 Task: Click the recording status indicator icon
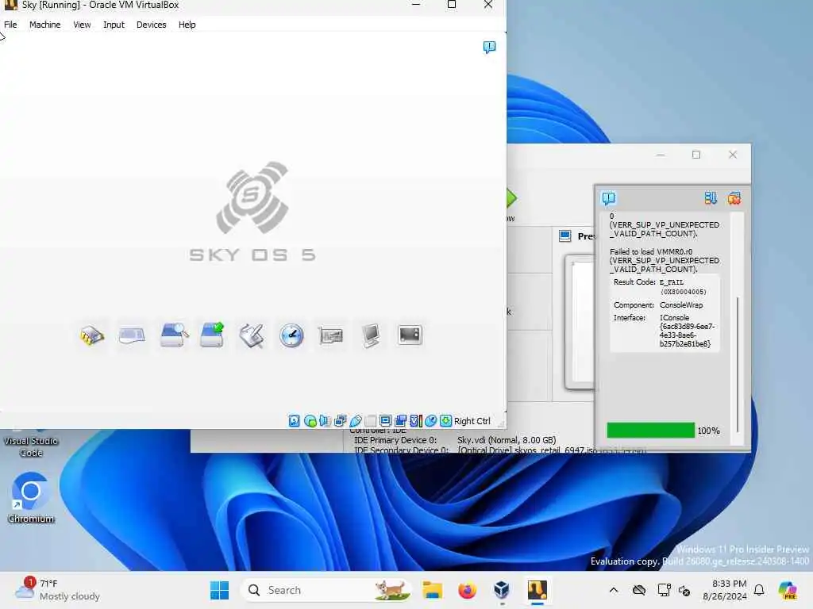pos(401,421)
